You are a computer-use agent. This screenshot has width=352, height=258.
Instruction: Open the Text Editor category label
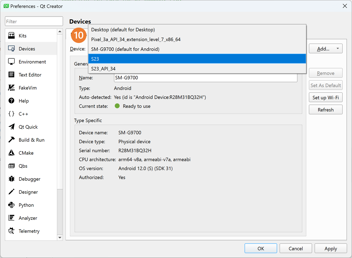coord(30,75)
